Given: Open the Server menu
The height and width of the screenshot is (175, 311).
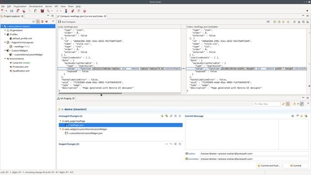Looking at the screenshot, I should (49, 6).
